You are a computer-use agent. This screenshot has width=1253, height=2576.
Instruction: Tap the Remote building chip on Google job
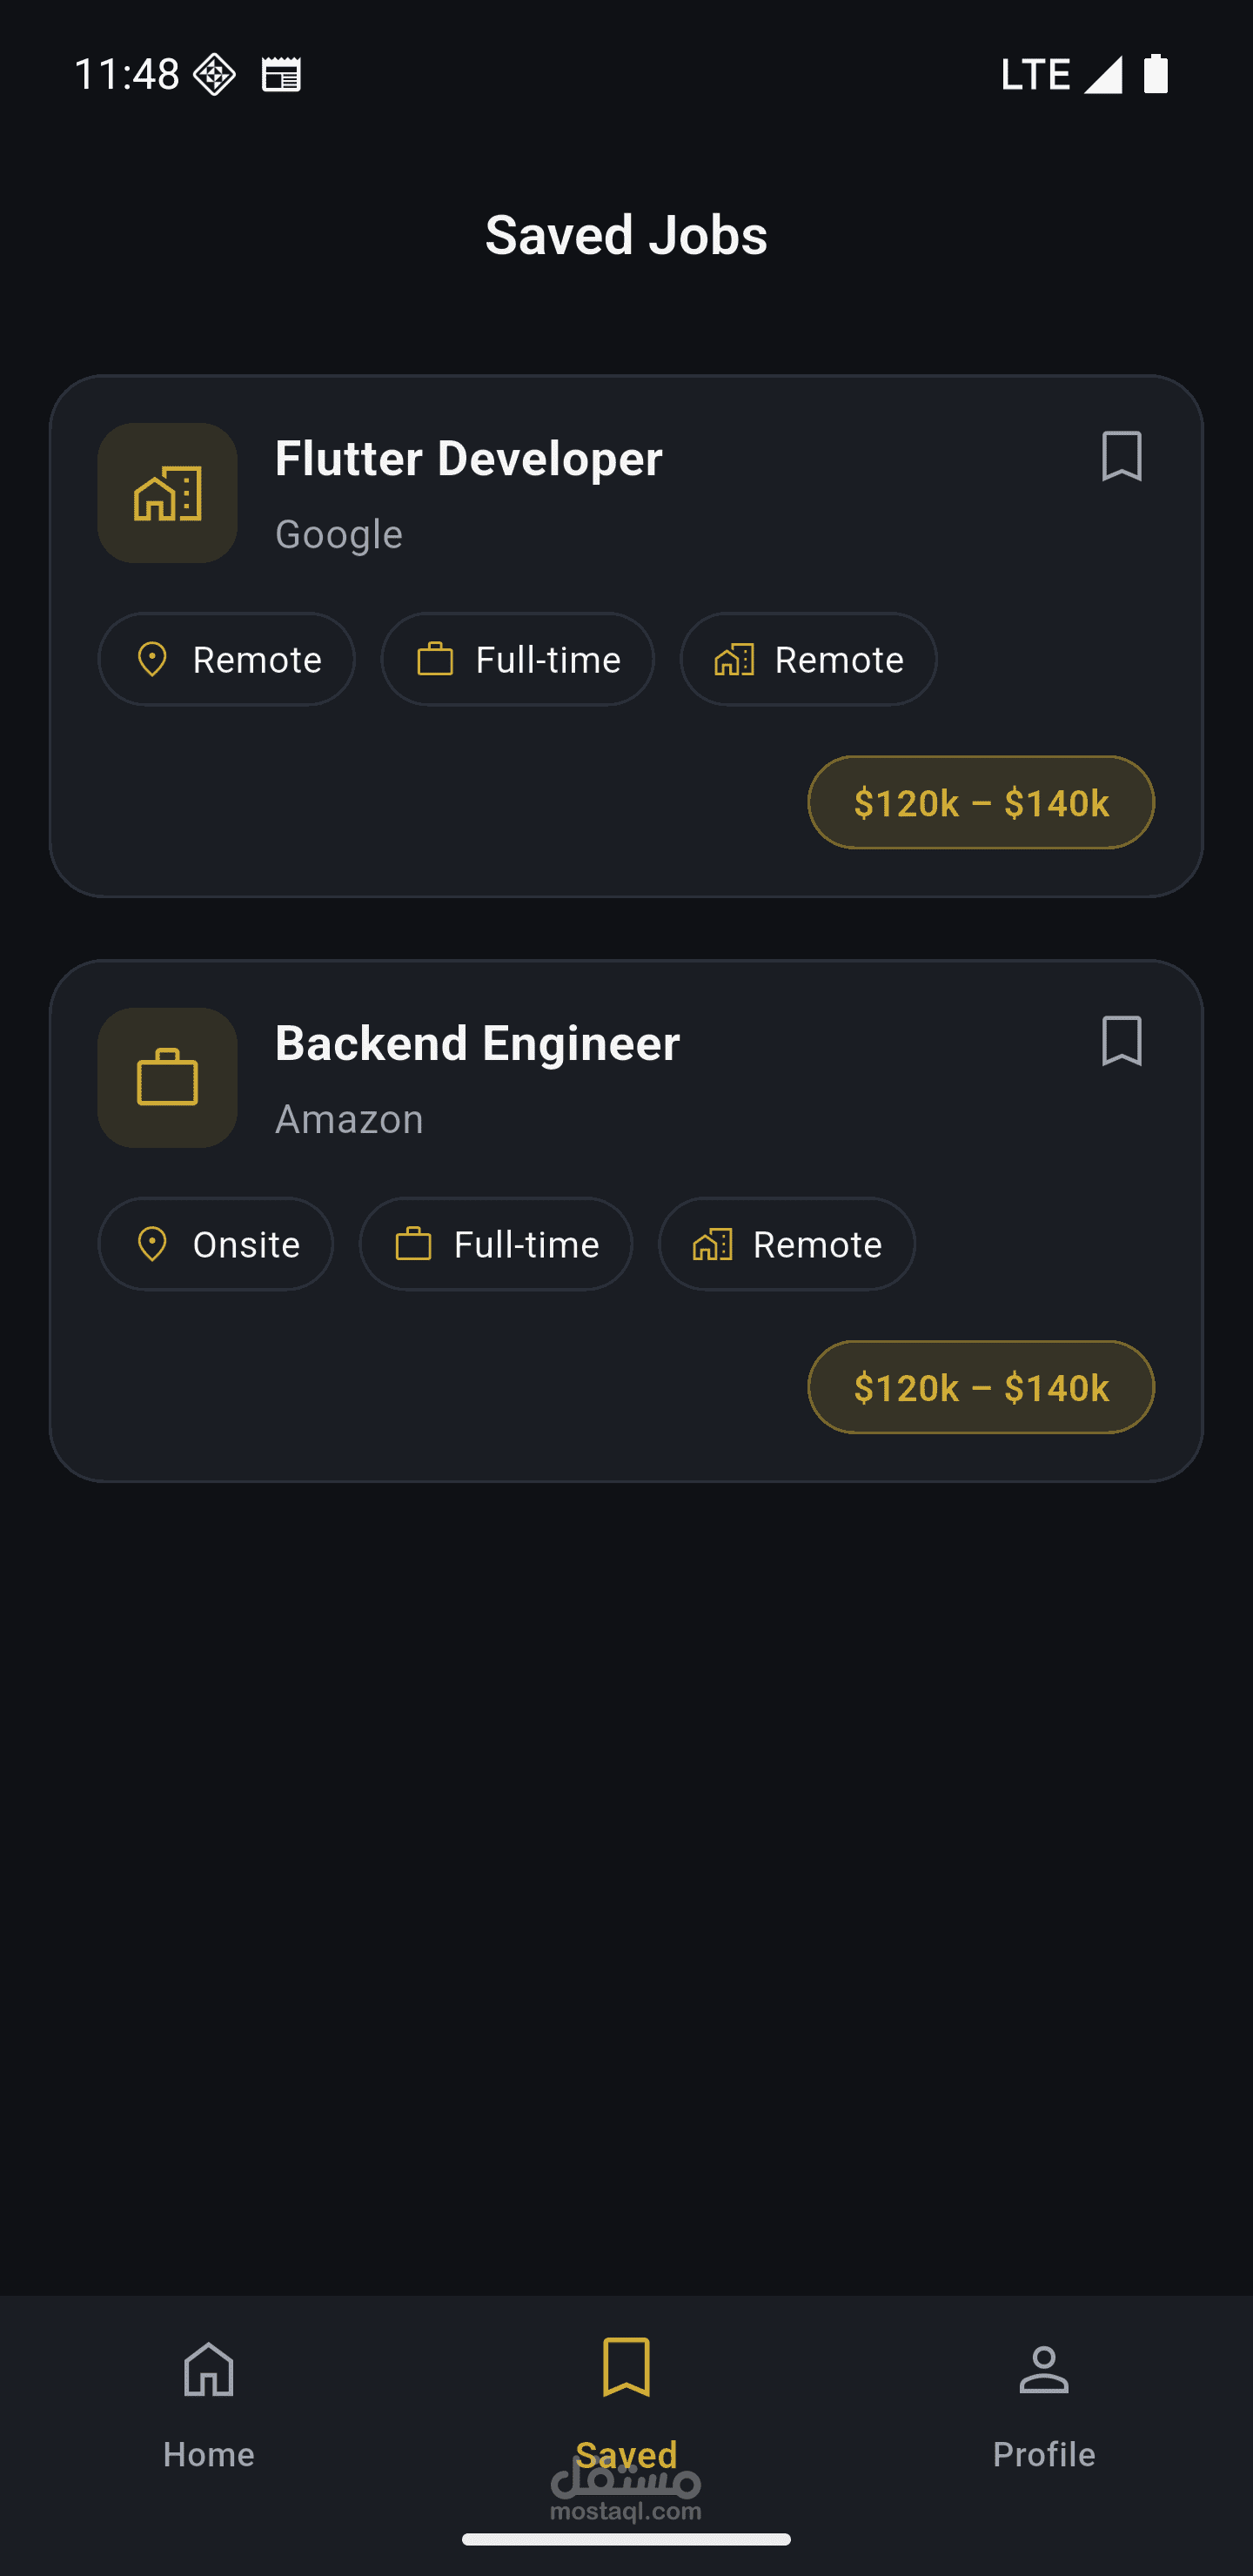[x=808, y=659]
